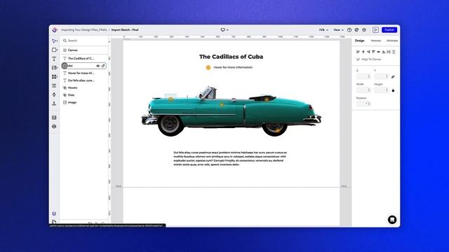The image size is (449, 252).
Task: Open the layers stack icon at bottom left
Action: [54, 213]
